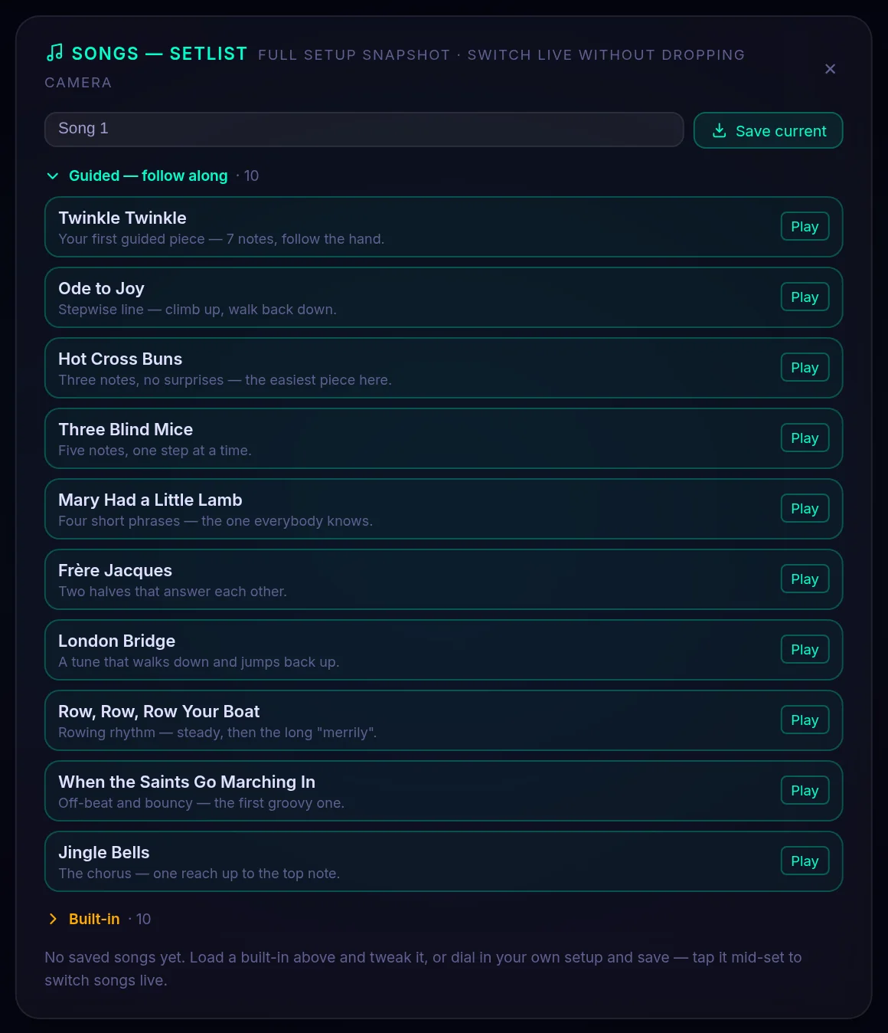Click description 'Stepwise line — climb up, walk back down'

198,310
